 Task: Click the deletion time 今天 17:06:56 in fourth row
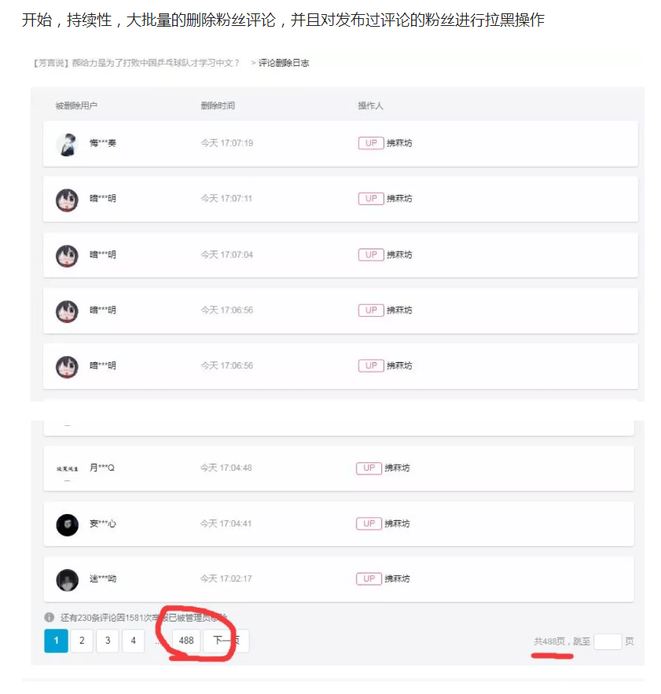point(226,310)
